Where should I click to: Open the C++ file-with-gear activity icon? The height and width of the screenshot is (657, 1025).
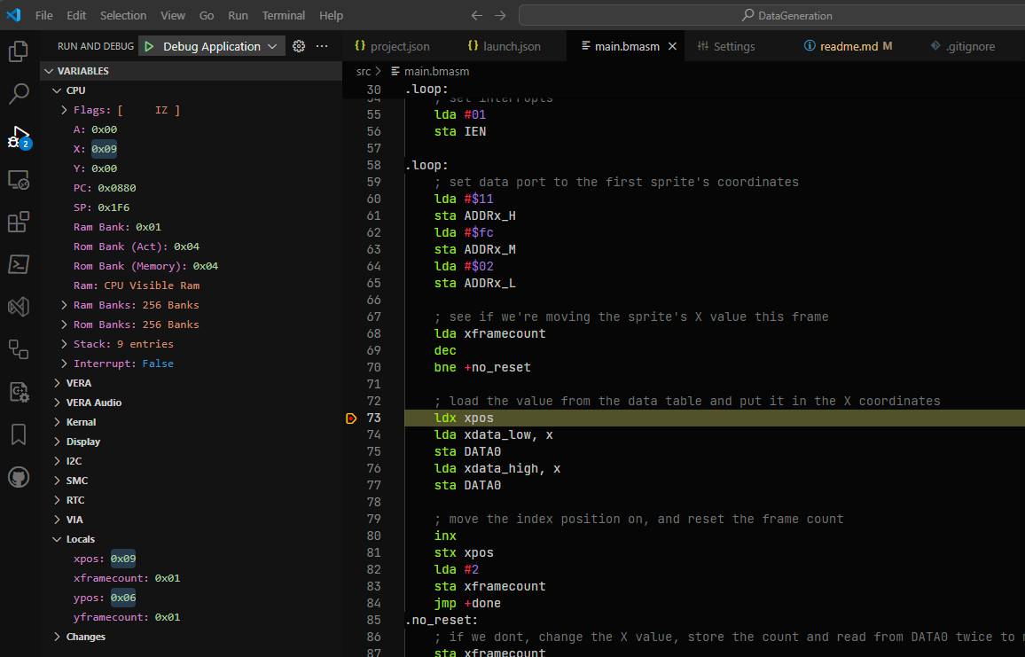19,392
